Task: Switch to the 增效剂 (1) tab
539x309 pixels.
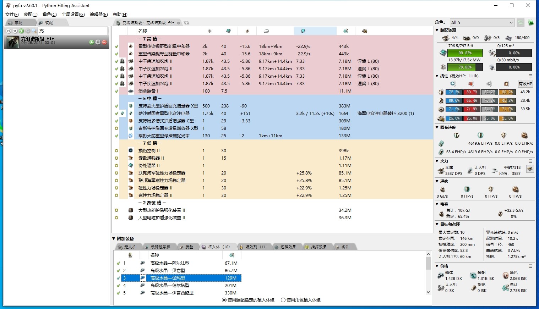Action: [x=252, y=247]
